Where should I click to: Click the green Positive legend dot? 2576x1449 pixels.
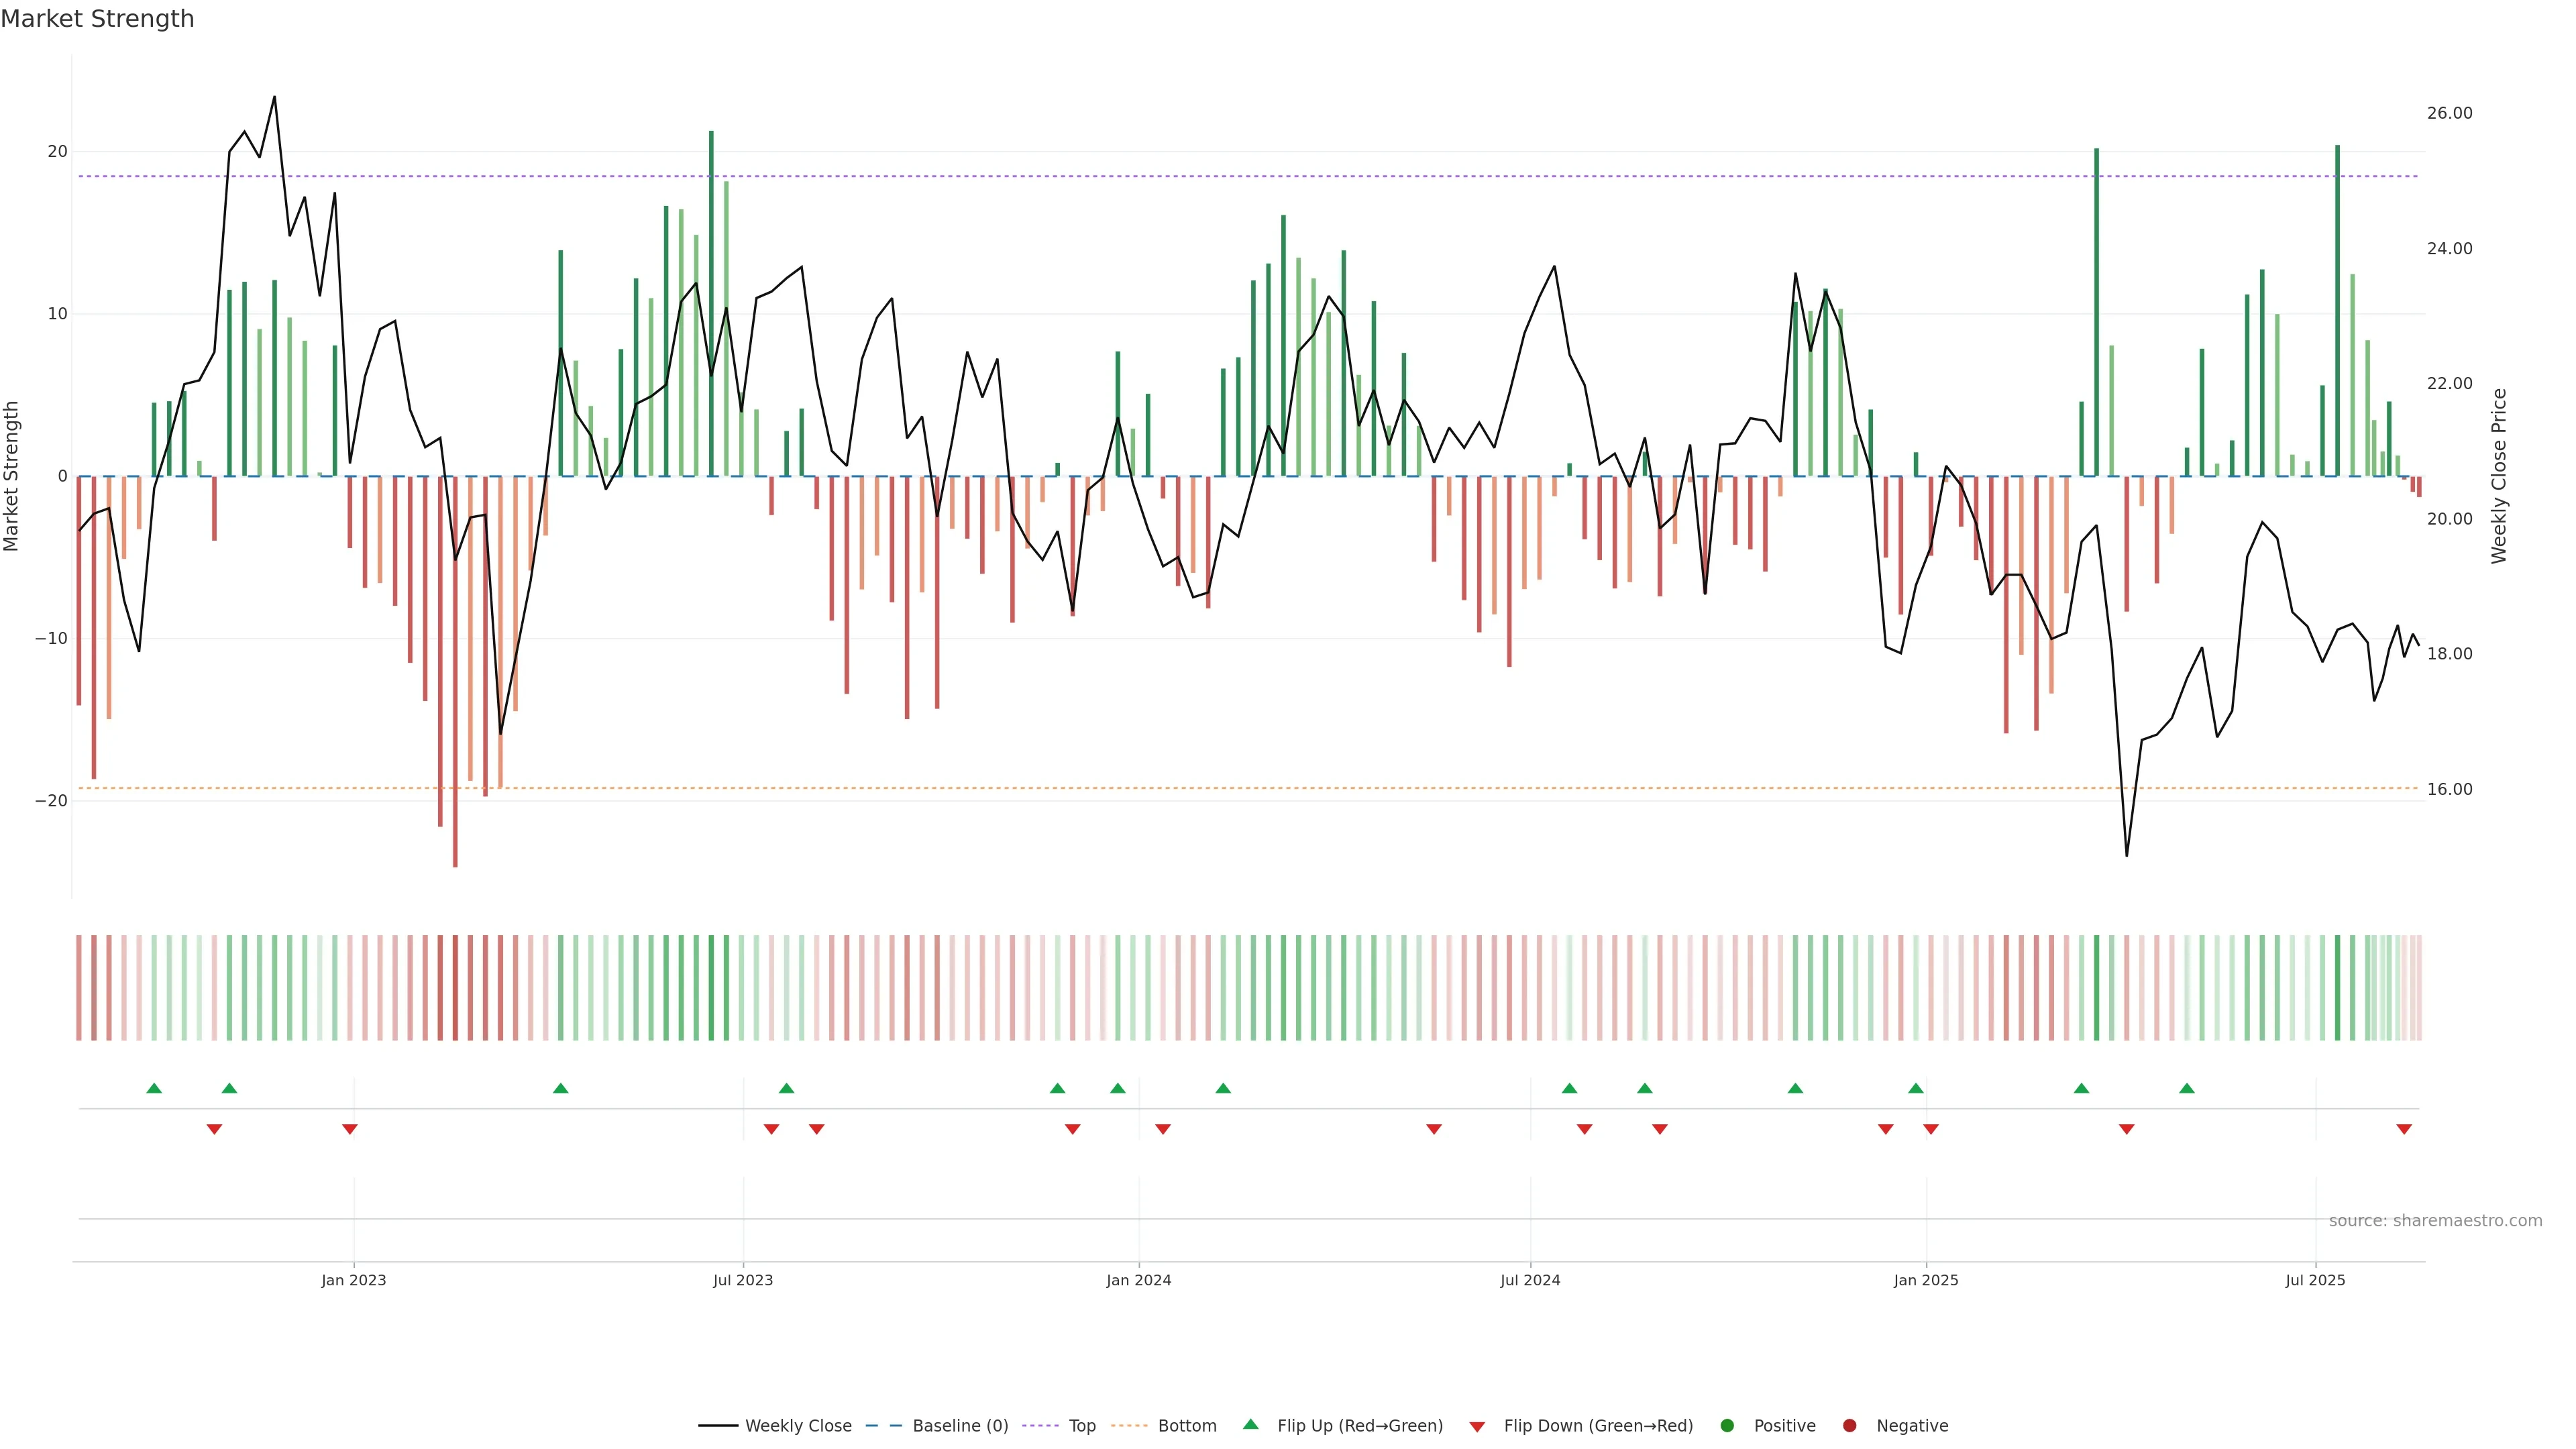pos(1727,1426)
